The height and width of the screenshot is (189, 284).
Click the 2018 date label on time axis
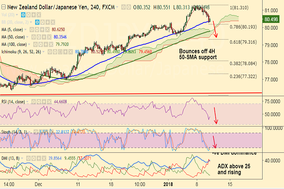pos(168,184)
